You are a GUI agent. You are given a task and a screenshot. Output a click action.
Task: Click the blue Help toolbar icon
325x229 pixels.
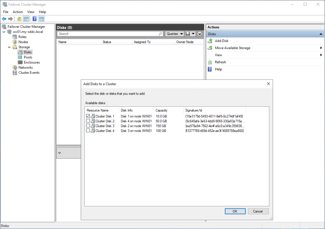35,19
